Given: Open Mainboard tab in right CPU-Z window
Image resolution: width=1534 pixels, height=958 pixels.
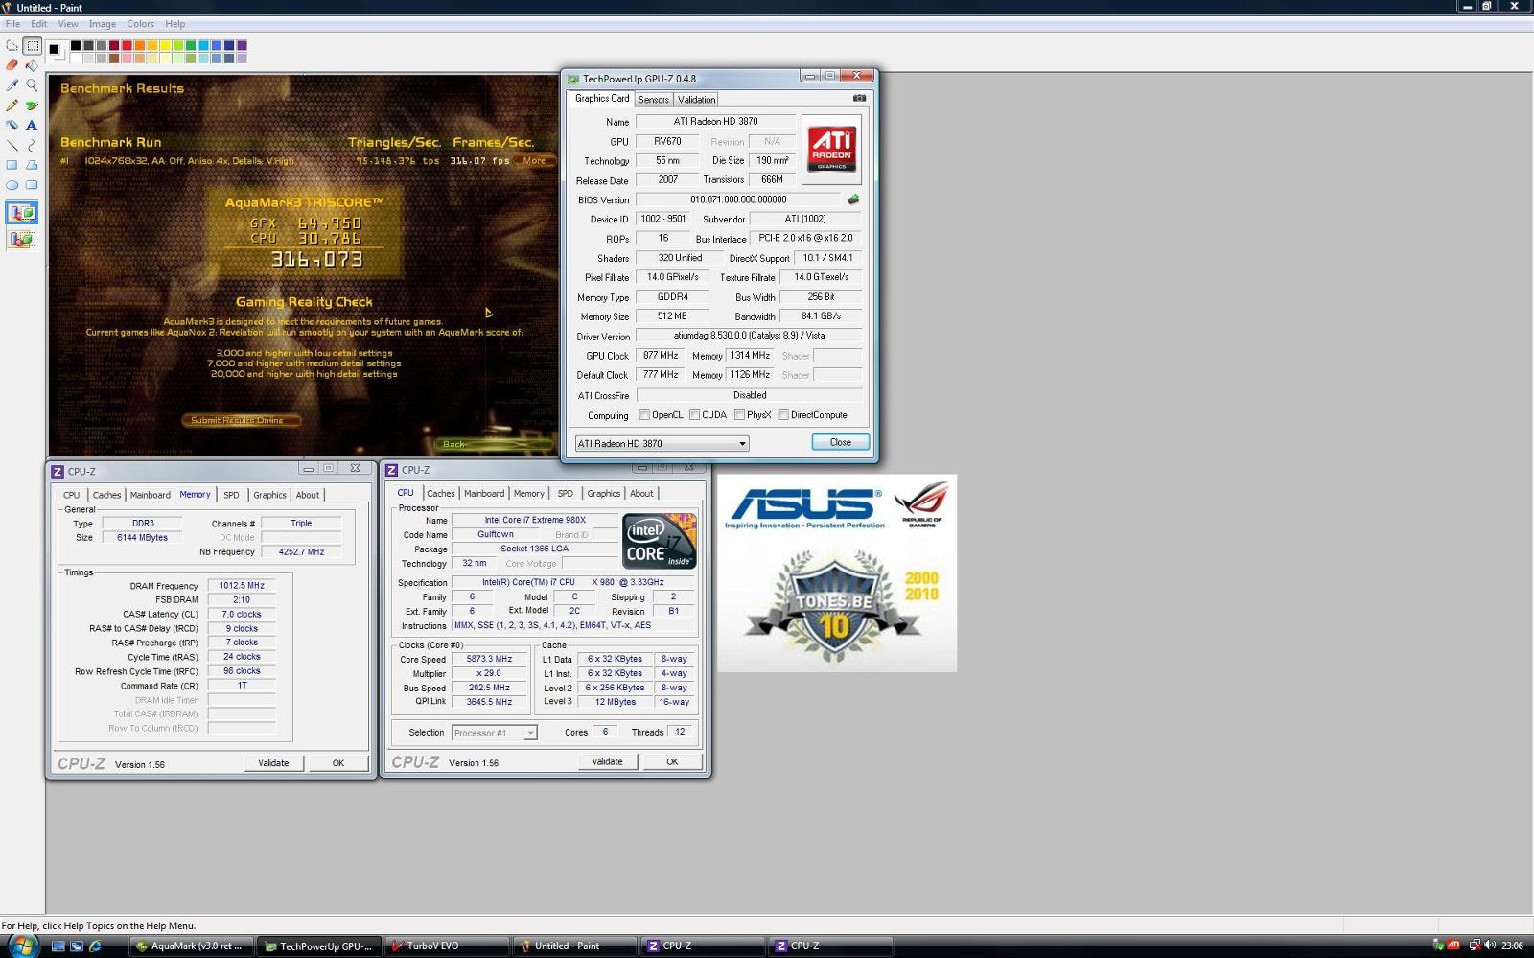Looking at the screenshot, I should 484,494.
